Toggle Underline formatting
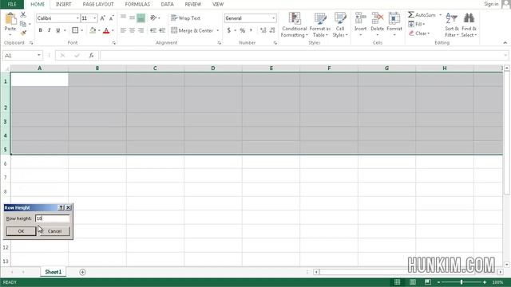 click(x=57, y=30)
